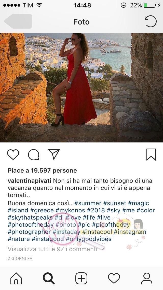Tap the battery indicator in status bar
The image size is (163, 290).
(x=150, y=5)
